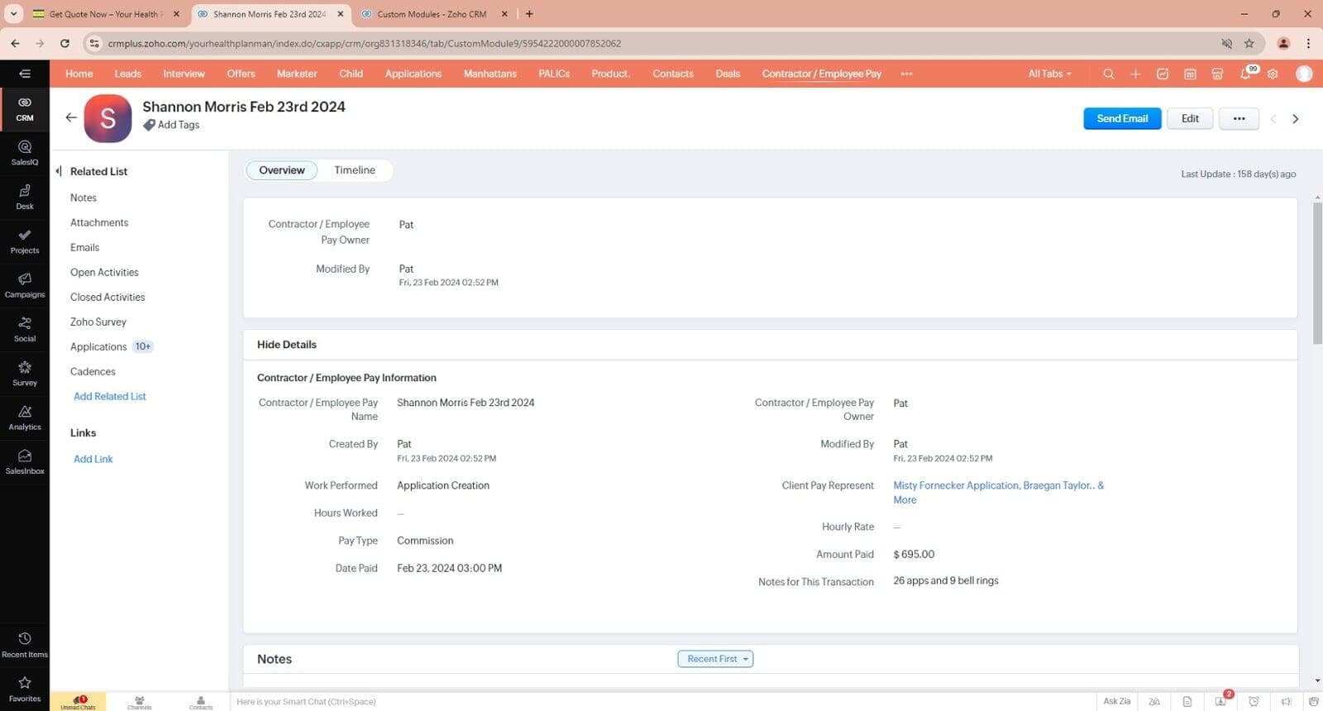Open Contacts in bottom chat bar
The height and width of the screenshot is (711, 1323).
coord(200,702)
